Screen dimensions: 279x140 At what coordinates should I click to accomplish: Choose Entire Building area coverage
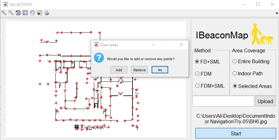tap(235, 61)
